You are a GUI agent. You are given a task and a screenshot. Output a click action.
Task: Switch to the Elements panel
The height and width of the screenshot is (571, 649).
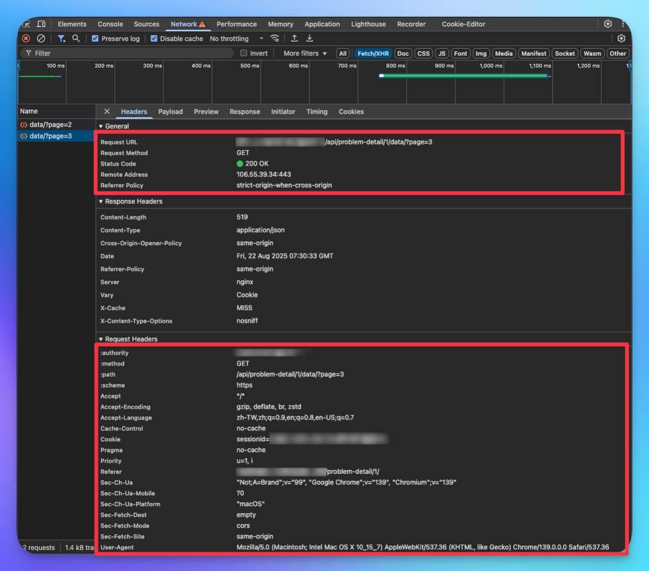72,24
